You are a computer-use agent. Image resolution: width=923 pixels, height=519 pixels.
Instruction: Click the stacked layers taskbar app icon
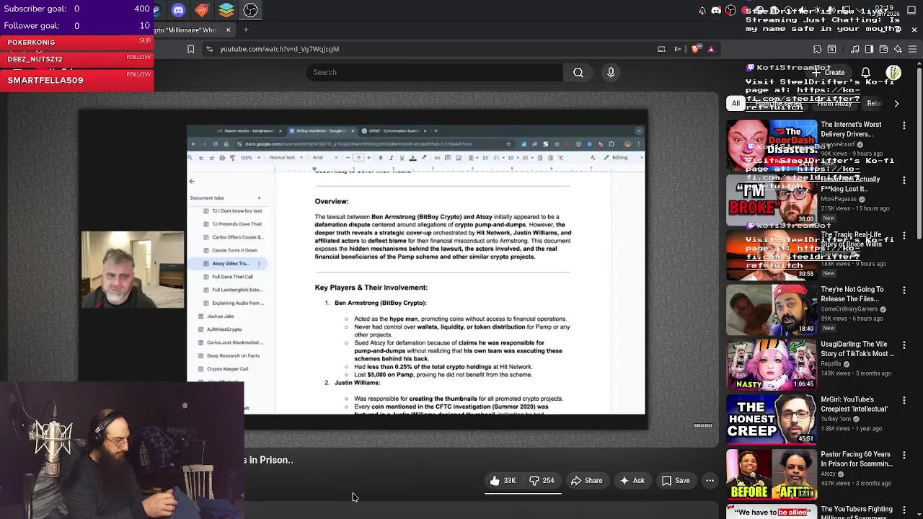pyautogui.click(x=226, y=10)
